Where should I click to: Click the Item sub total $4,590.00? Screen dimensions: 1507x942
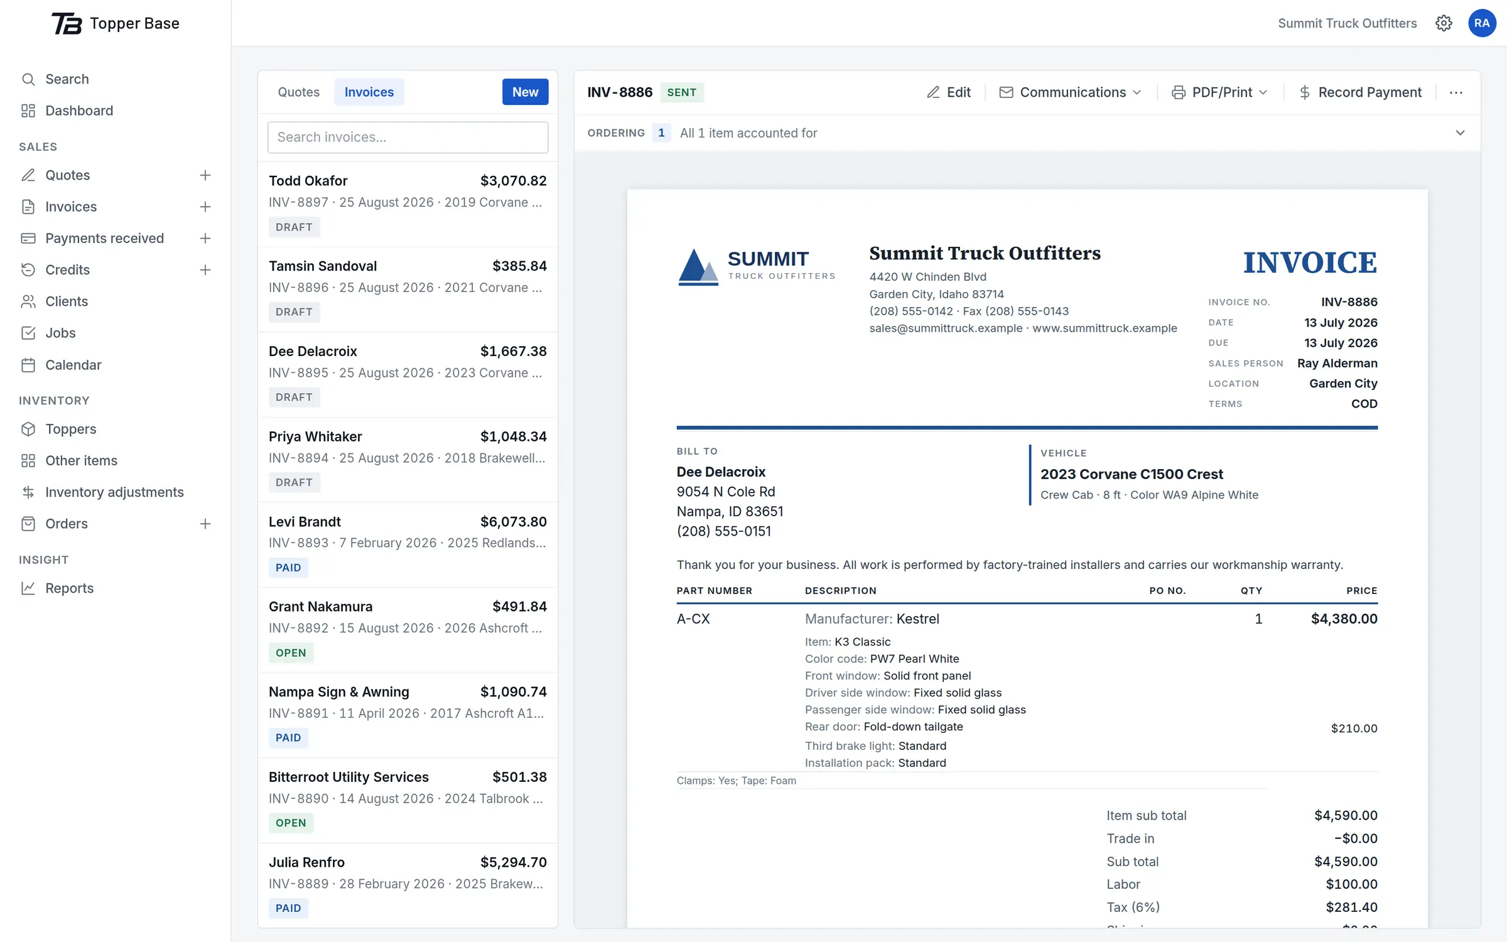click(x=1346, y=815)
